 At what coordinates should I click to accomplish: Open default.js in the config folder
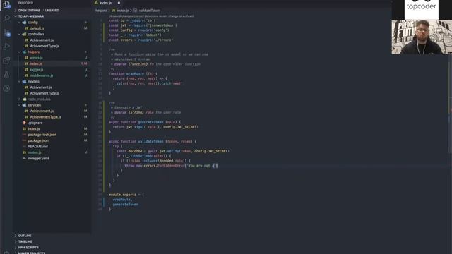pos(37,28)
